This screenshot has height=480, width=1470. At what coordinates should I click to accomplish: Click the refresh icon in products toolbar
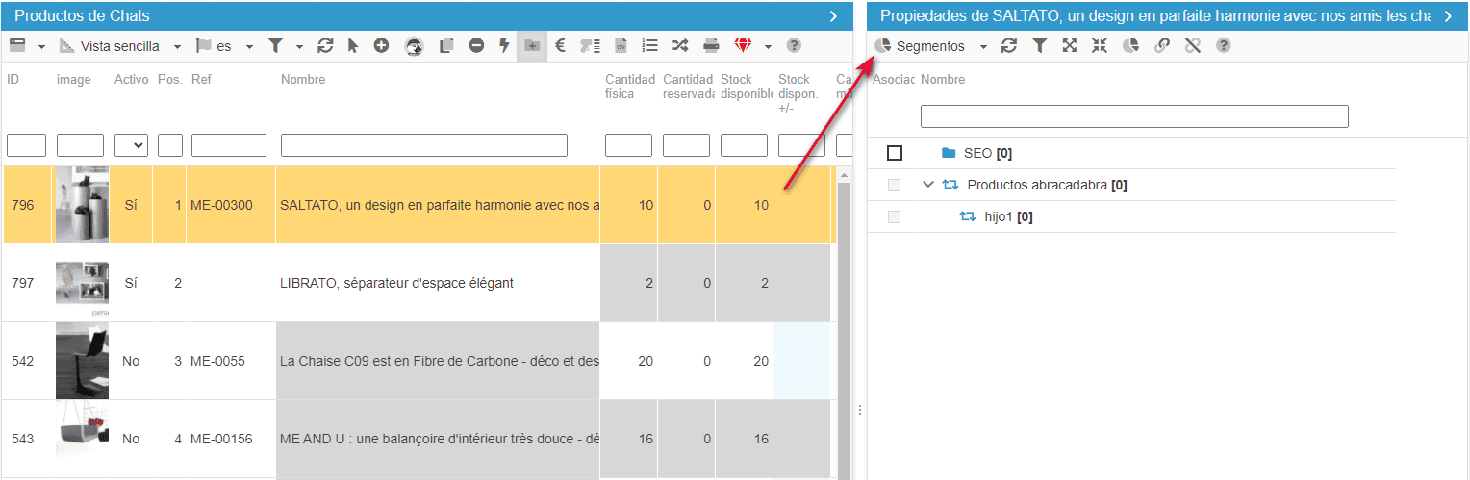(x=325, y=45)
